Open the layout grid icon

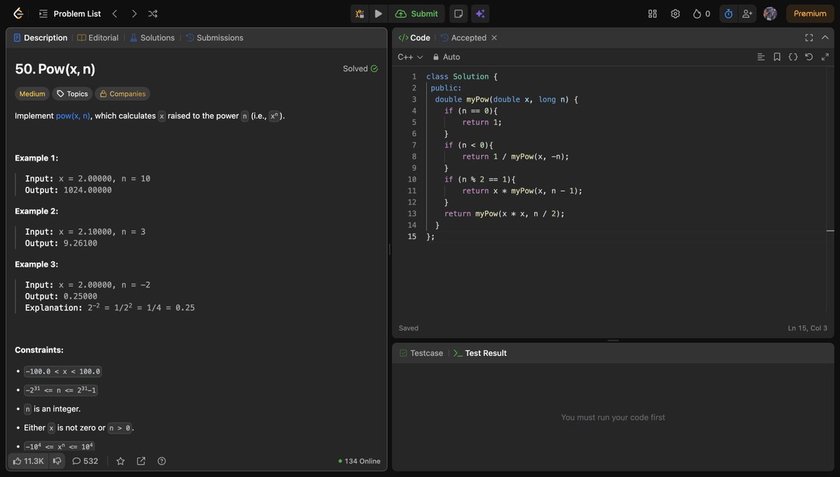point(652,13)
